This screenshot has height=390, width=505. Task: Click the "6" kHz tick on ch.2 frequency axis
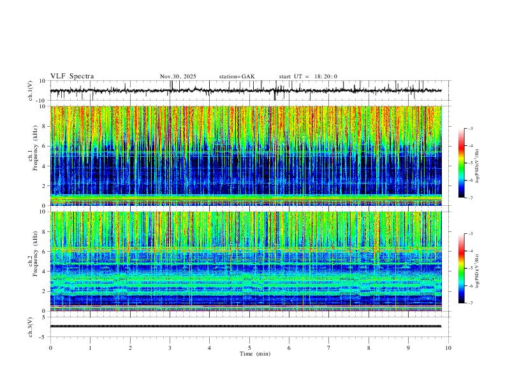point(45,251)
